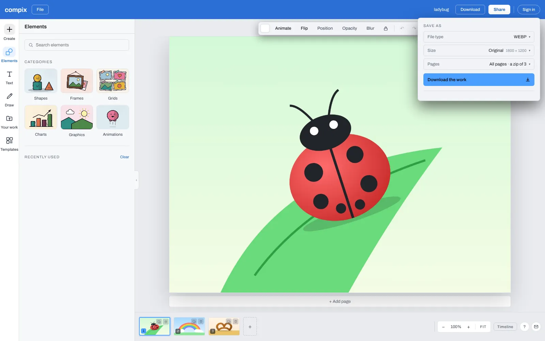
Task: Open the Pages dropdown
Action: (x=479, y=64)
